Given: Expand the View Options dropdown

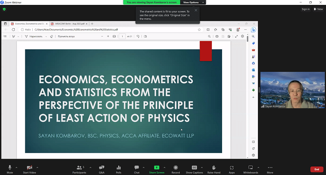Looking at the screenshot, I should (x=192, y=2).
